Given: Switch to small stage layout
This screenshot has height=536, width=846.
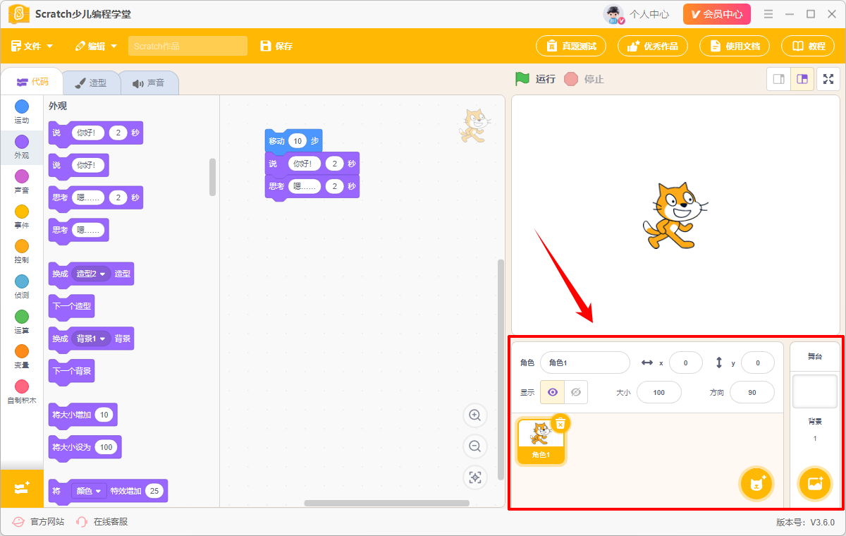Looking at the screenshot, I should (778, 79).
